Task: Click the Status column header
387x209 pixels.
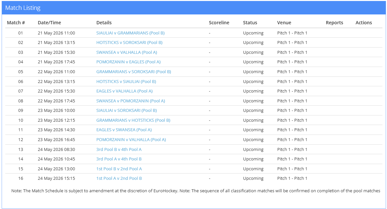Action: click(250, 23)
